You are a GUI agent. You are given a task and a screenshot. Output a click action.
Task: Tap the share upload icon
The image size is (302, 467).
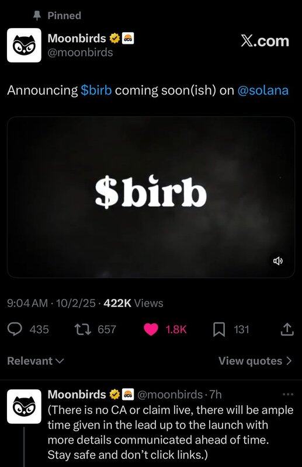point(287,329)
